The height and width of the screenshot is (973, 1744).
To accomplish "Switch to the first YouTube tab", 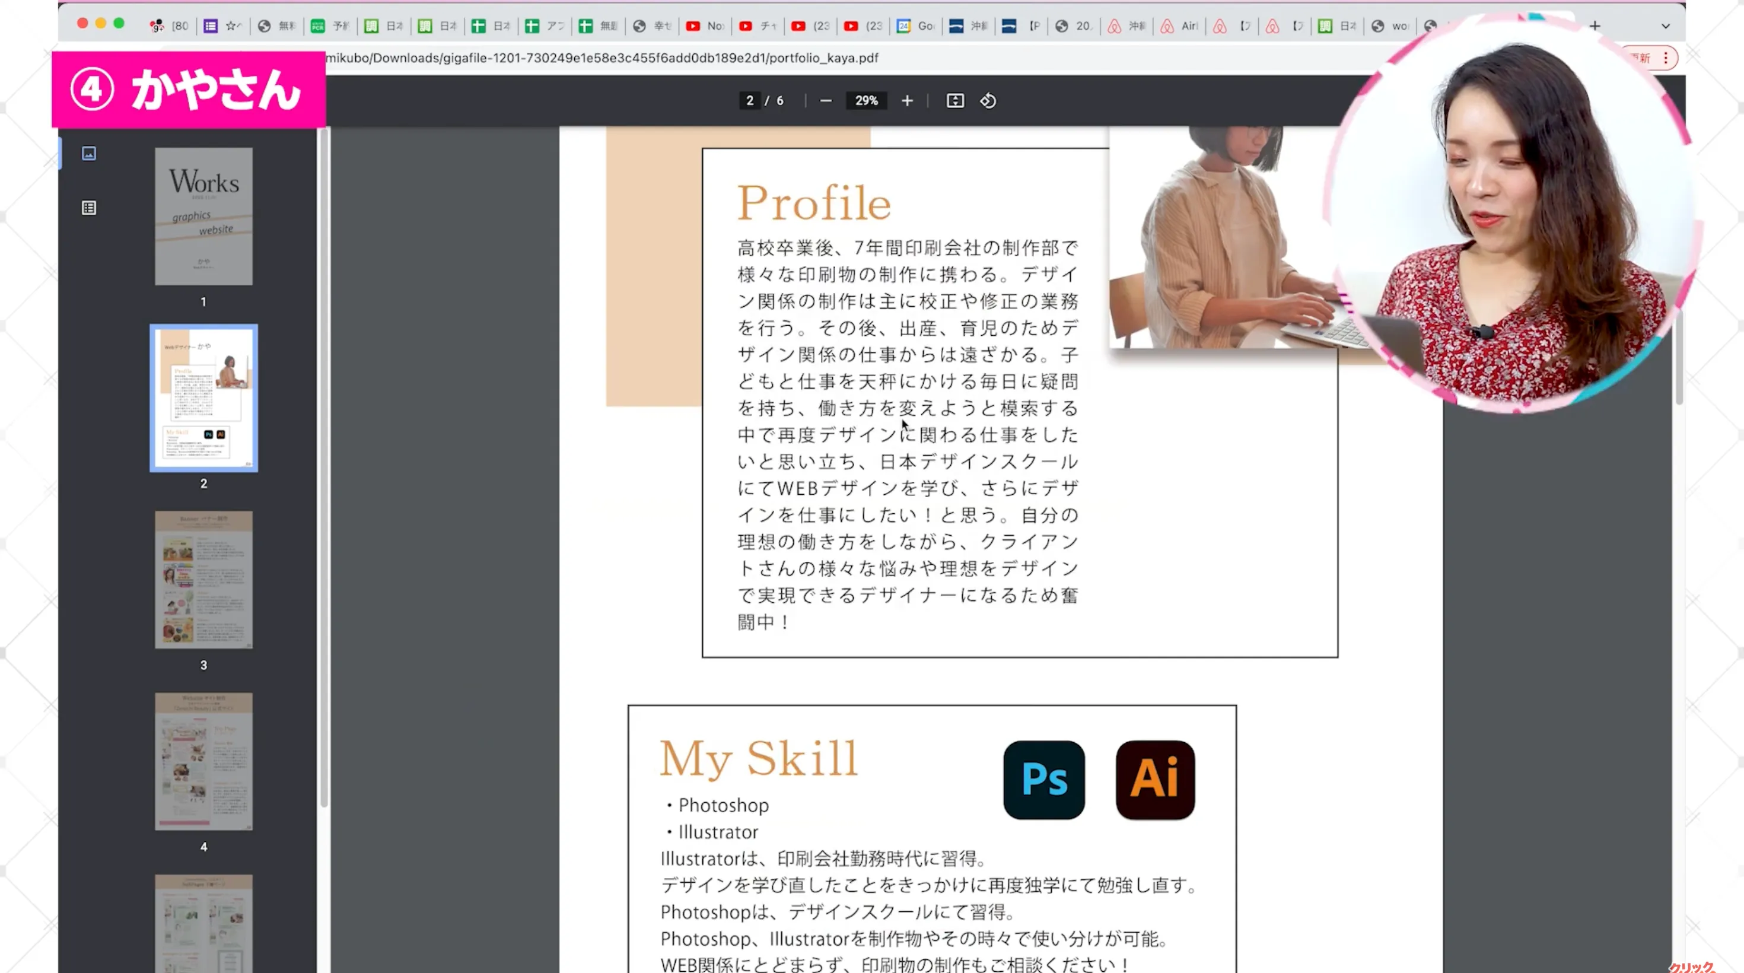I will 705,26.
